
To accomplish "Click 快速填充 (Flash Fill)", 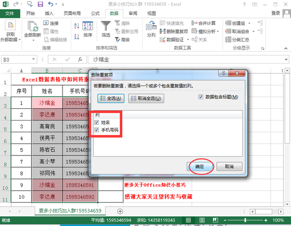I will [172, 23].
